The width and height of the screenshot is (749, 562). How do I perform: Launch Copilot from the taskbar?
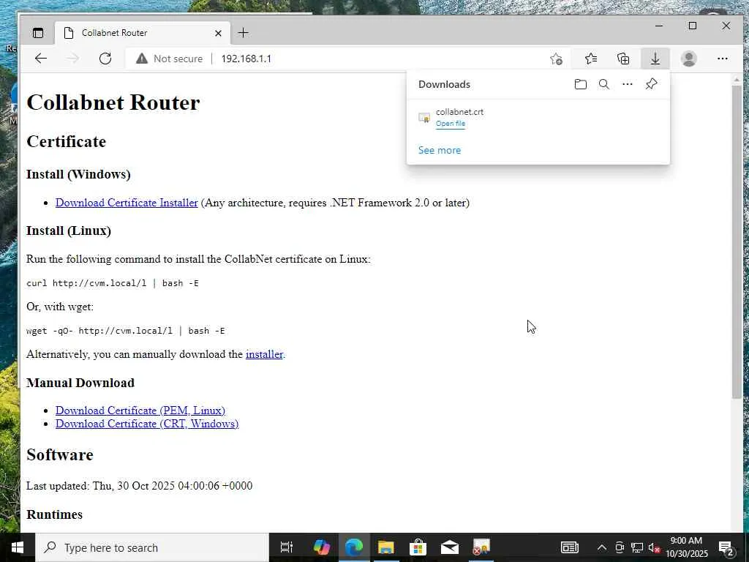coord(322,547)
